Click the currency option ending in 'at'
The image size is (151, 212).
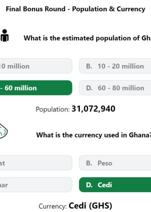click(36, 163)
